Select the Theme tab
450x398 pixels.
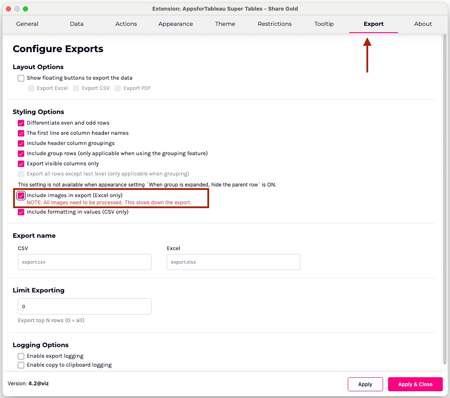[225, 24]
